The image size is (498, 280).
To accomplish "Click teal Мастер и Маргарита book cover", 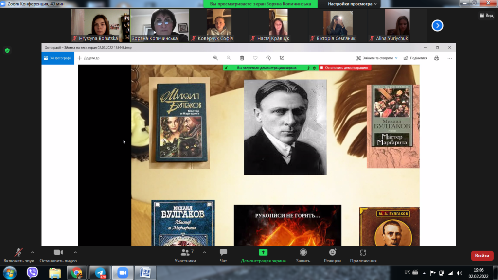I will 181,122.
